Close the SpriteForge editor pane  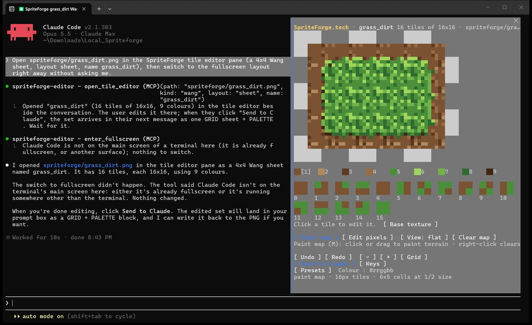click(516, 21)
